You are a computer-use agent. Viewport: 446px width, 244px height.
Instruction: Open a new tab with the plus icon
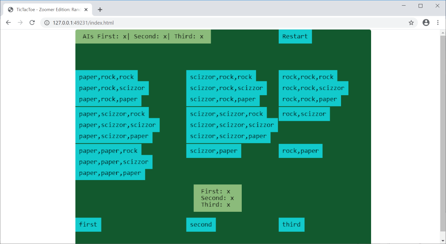[x=100, y=10]
